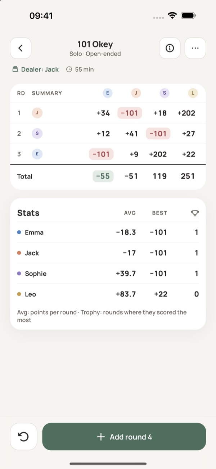Tap Sophie's purple color dot
The width and height of the screenshot is (216, 469).
coord(19,274)
